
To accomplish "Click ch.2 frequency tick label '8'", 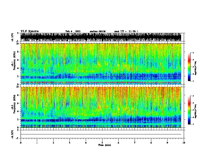I will pos(18,95).
